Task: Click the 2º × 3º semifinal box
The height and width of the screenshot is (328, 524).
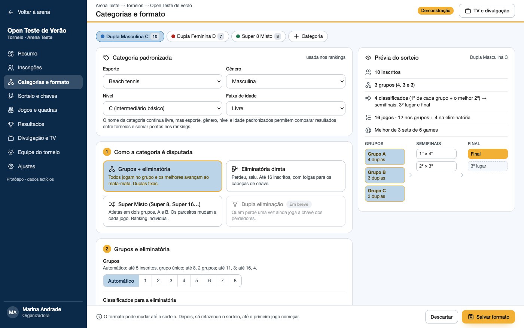Action: point(436,166)
